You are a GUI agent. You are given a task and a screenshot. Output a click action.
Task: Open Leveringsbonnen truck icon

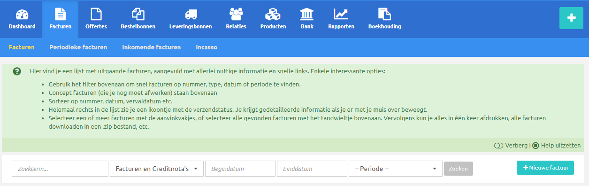tap(191, 14)
